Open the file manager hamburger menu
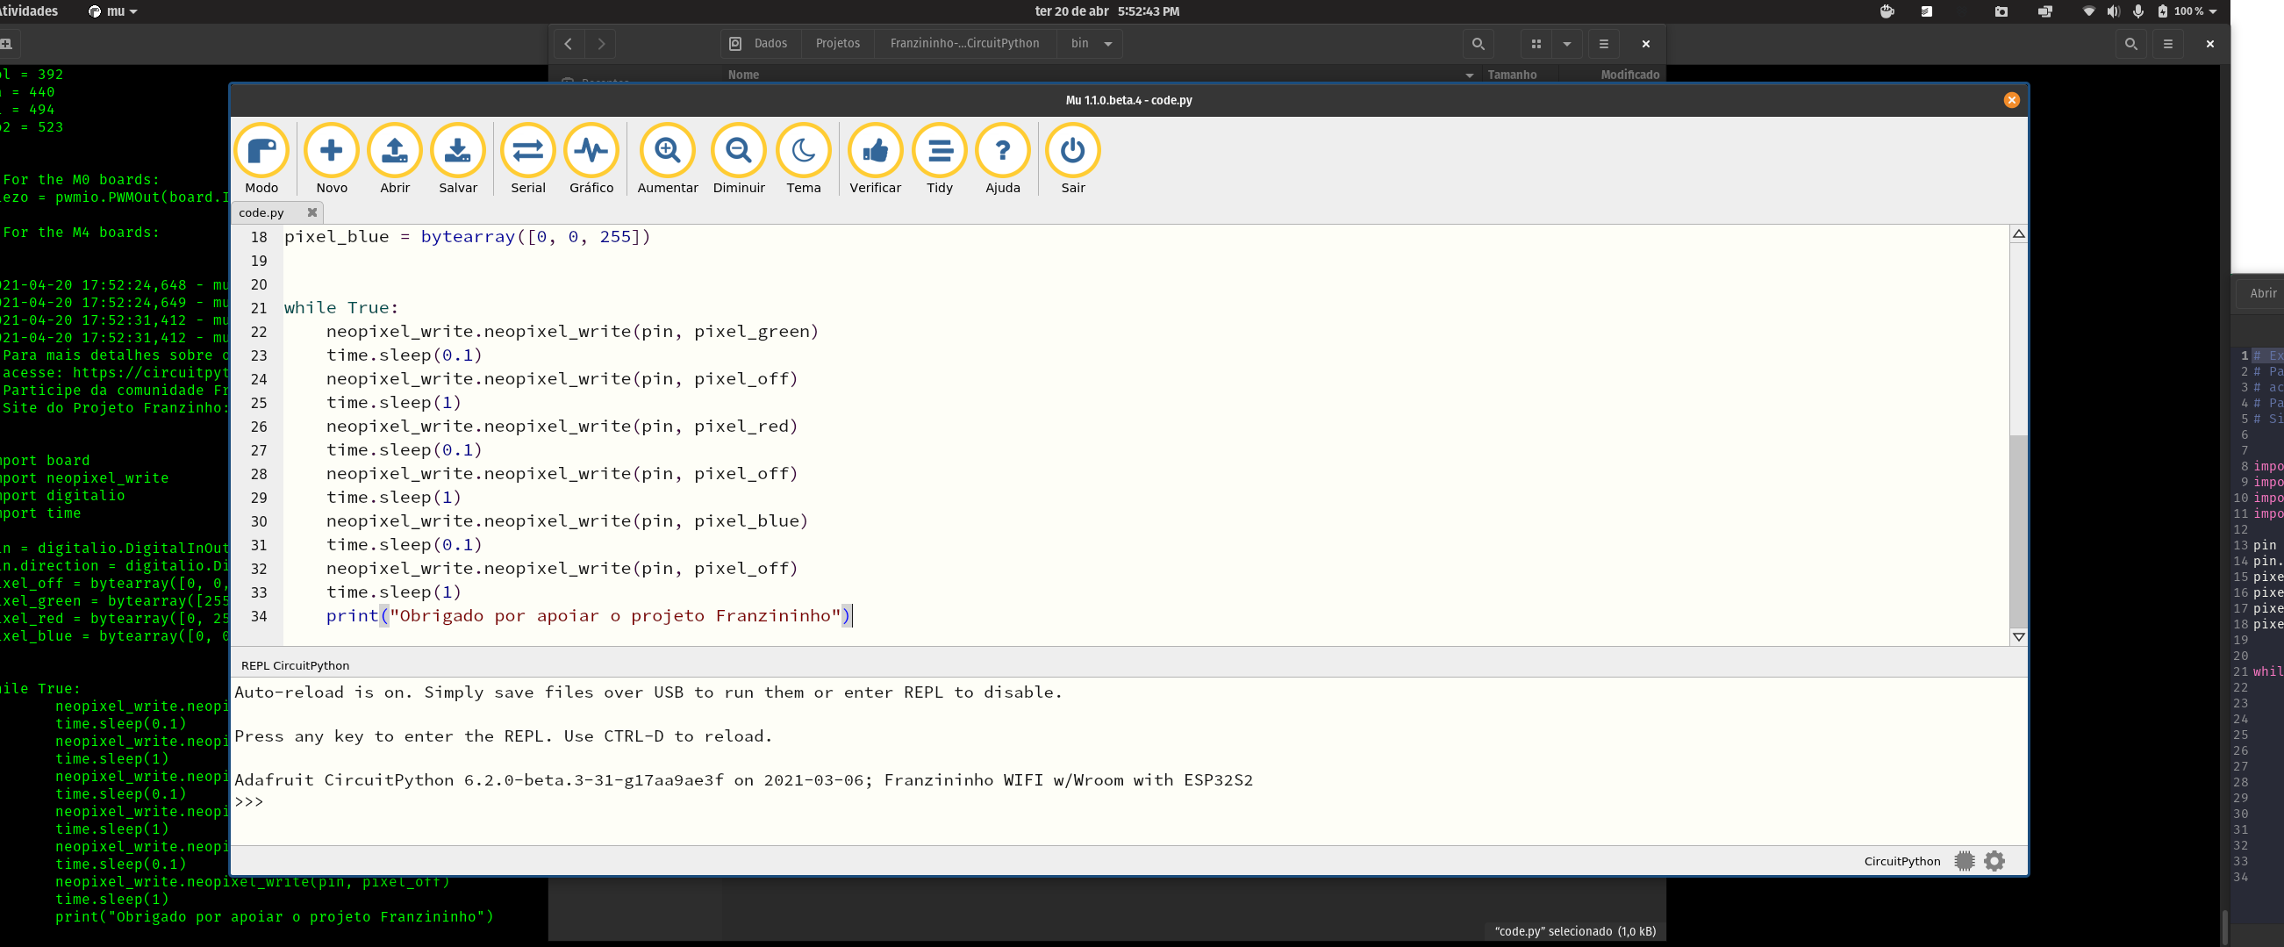Screen dimensions: 2284x947 coord(1603,44)
